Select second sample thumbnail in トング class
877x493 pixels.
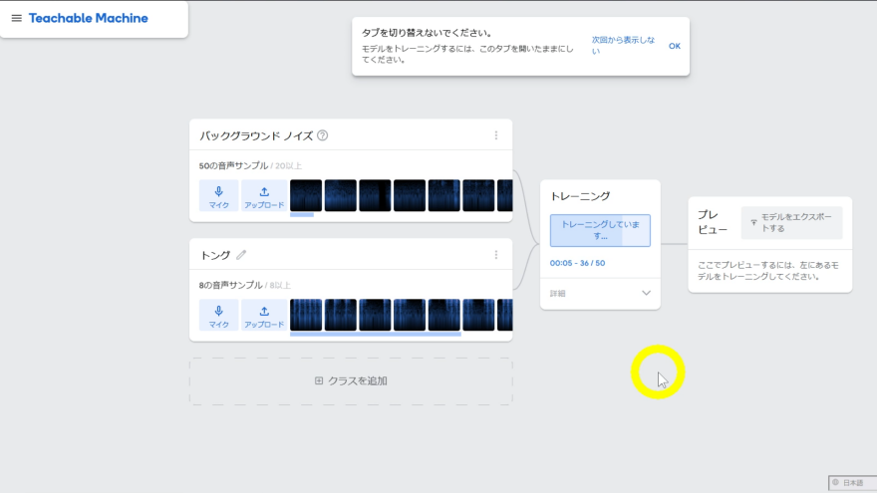click(x=341, y=315)
